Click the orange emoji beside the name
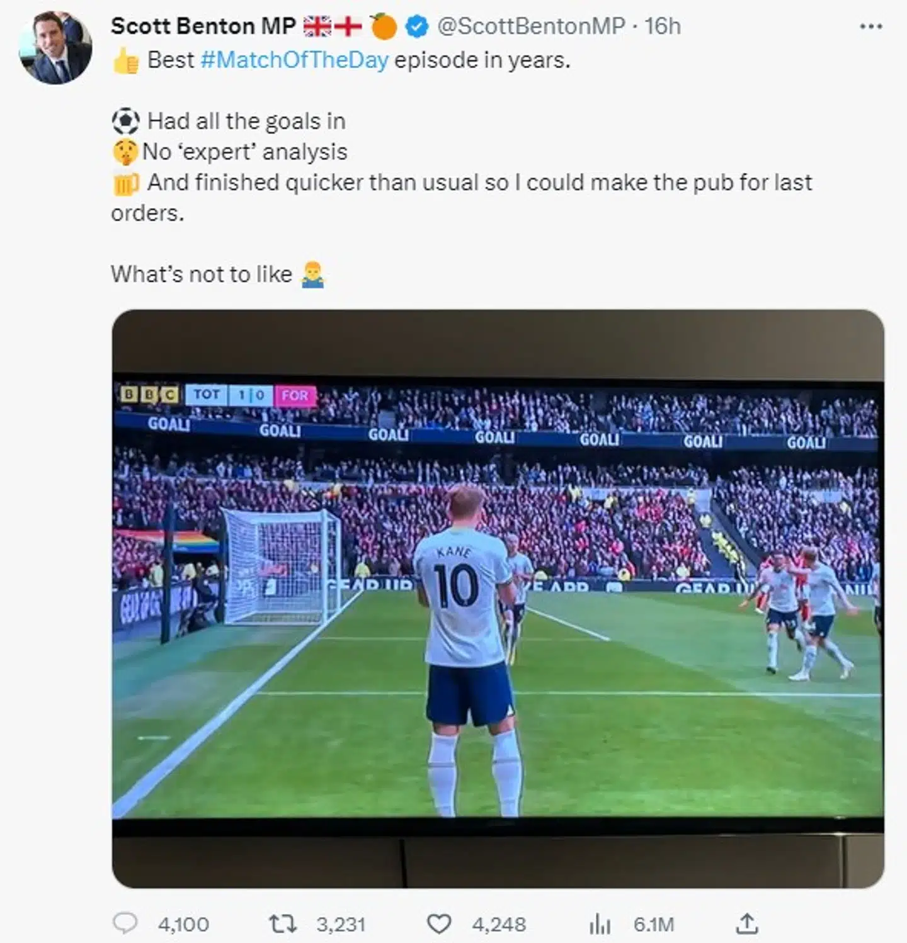907x943 pixels. click(x=383, y=26)
